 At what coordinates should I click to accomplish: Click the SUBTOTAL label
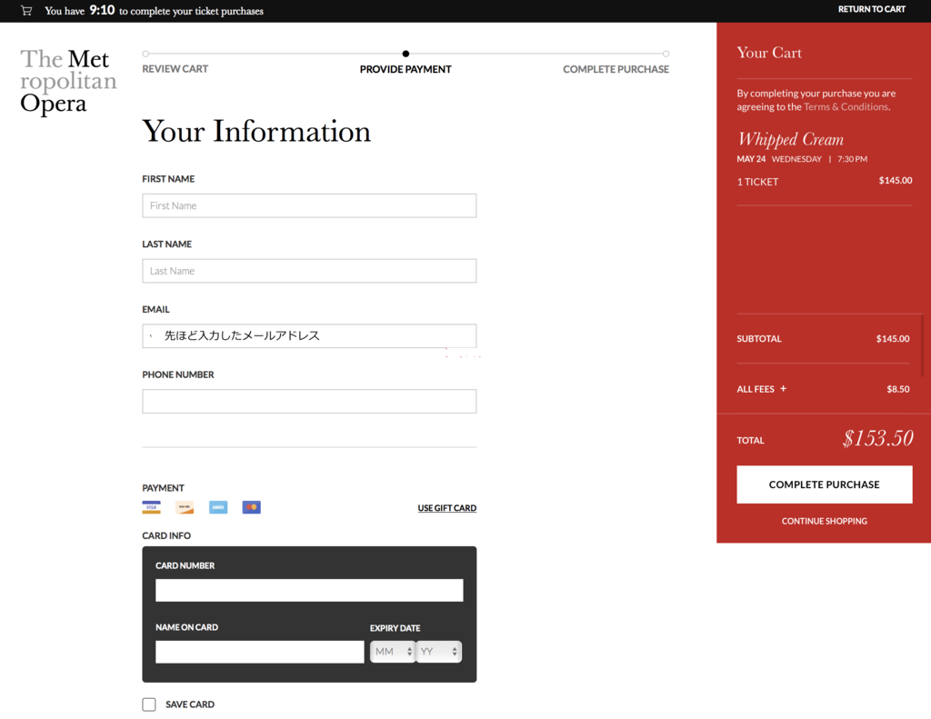759,338
